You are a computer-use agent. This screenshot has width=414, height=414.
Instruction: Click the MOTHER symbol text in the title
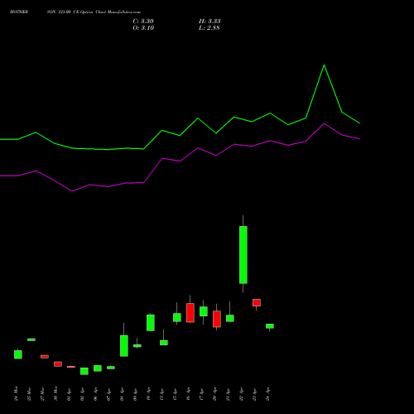(x=19, y=12)
